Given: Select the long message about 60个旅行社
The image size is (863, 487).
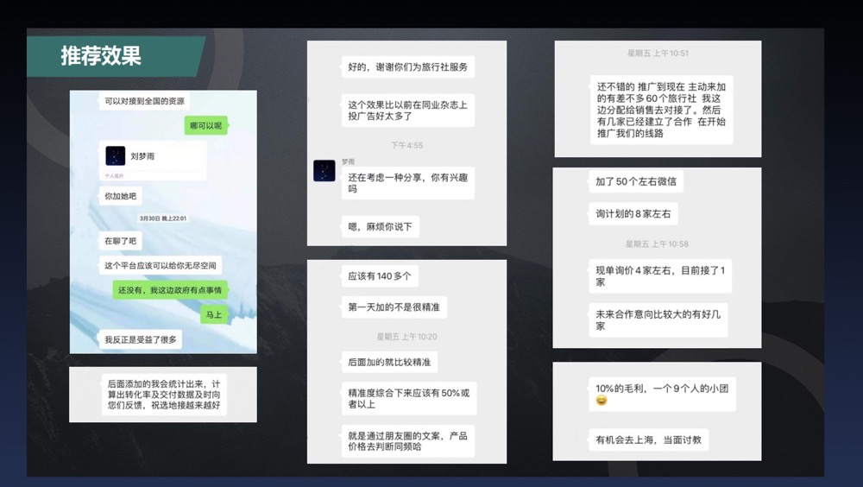Looking at the screenshot, I should (x=662, y=110).
